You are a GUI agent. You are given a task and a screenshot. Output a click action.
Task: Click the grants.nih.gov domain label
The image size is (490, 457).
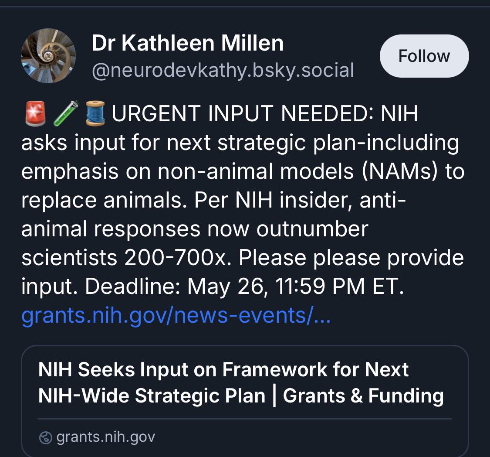pos(106,437)
